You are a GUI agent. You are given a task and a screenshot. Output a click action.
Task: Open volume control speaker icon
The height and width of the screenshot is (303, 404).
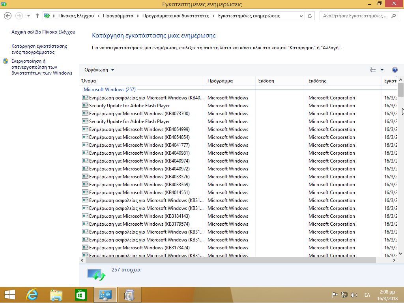click(x=354, y=295)
